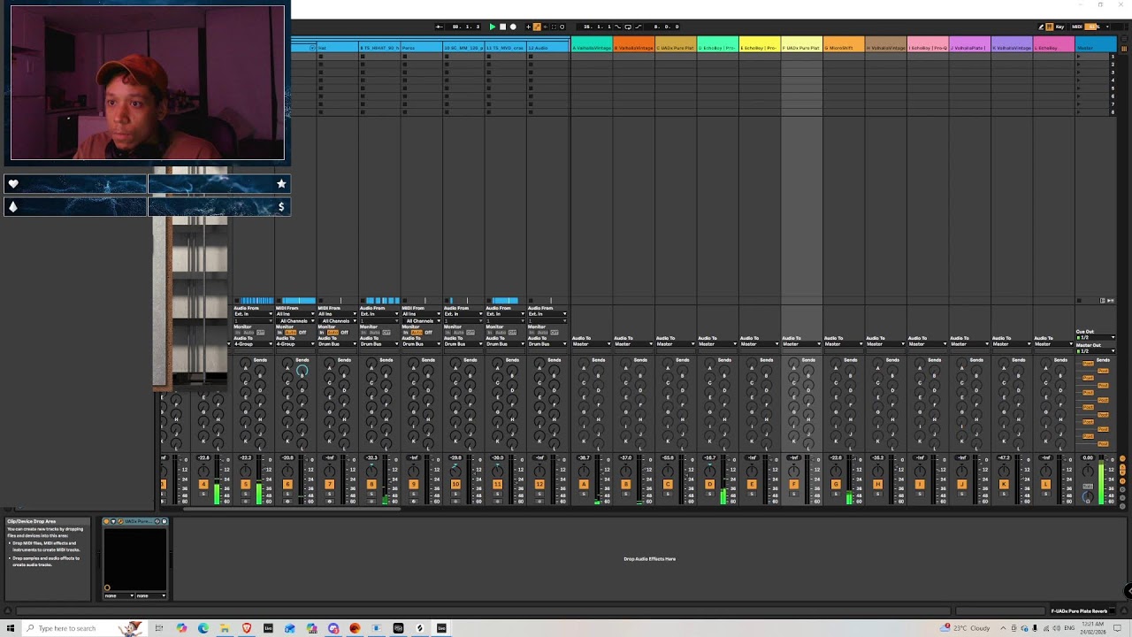
Task: Open Windows Start menu
Action: [x=11, y=628]
